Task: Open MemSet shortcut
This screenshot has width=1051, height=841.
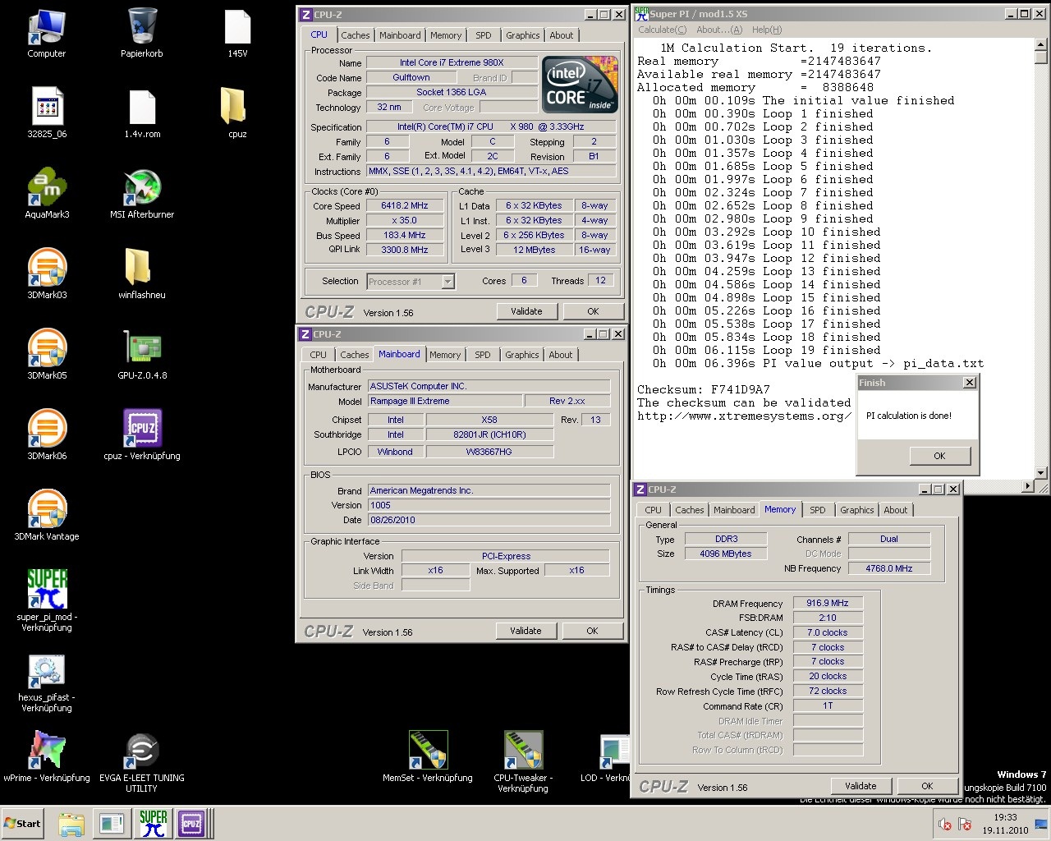Action: 428,756
